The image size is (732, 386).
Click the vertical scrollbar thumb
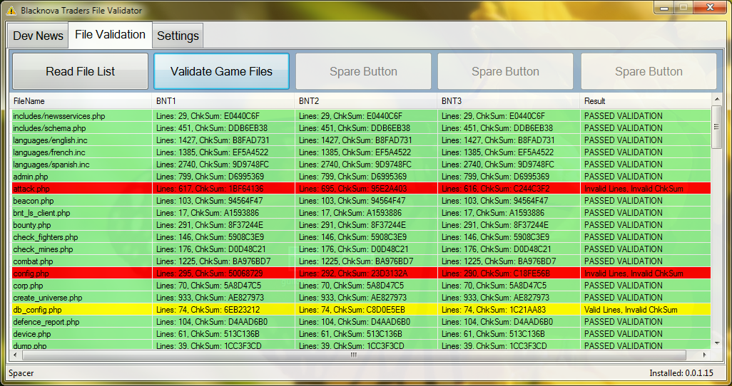tap(716, 127)
